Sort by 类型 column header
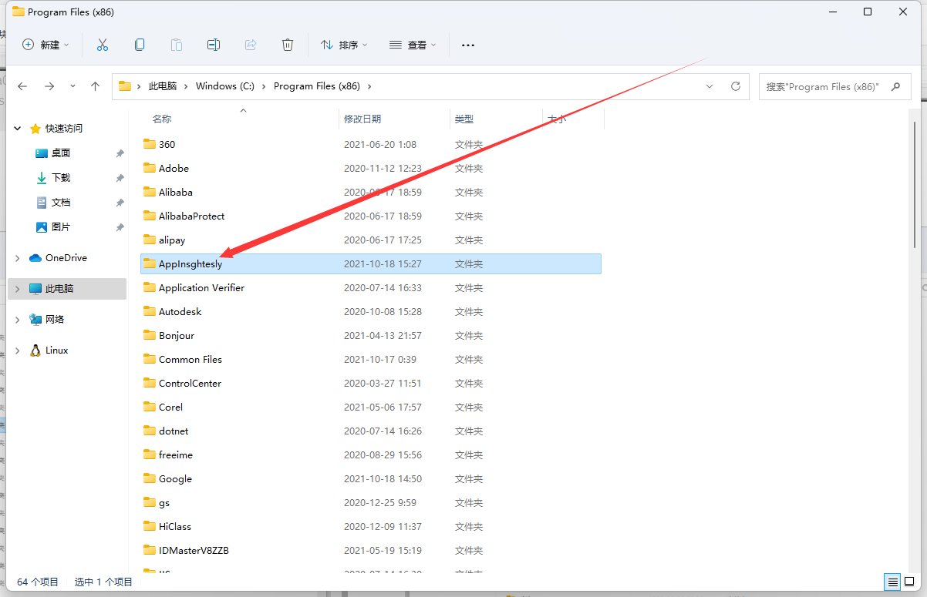 (x=464, y=119)
